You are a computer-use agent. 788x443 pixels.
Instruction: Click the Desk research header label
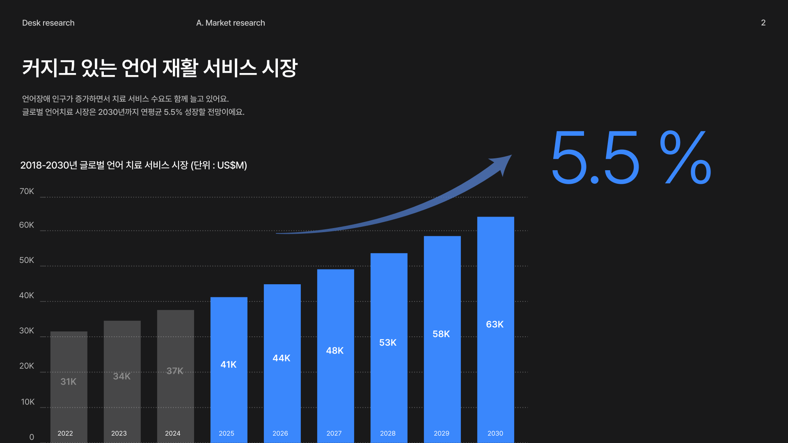[x=48, y=23]
